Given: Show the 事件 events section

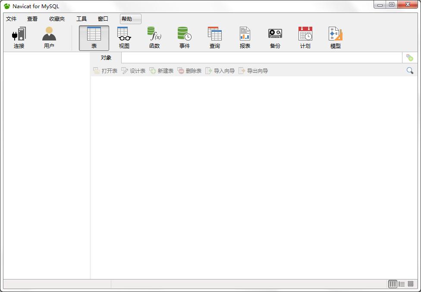Looking at the screenshot, I should (185, 38).
